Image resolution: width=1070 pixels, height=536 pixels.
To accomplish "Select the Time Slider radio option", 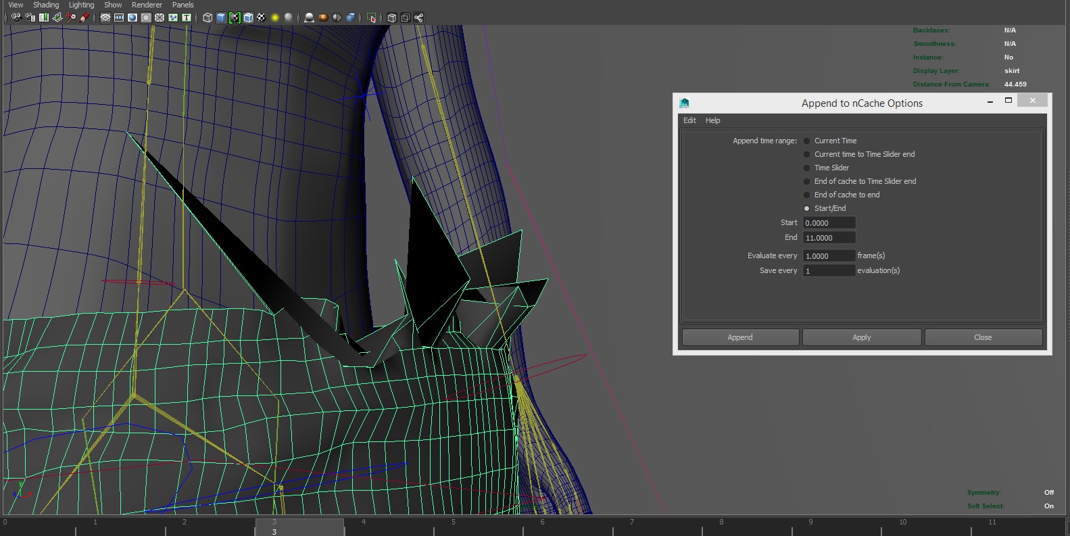I will tap(806, 168).
